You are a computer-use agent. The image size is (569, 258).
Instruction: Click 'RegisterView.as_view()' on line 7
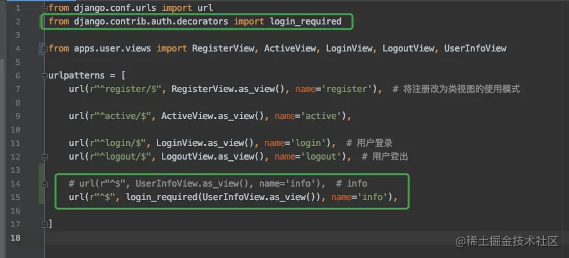click(228, 89)
